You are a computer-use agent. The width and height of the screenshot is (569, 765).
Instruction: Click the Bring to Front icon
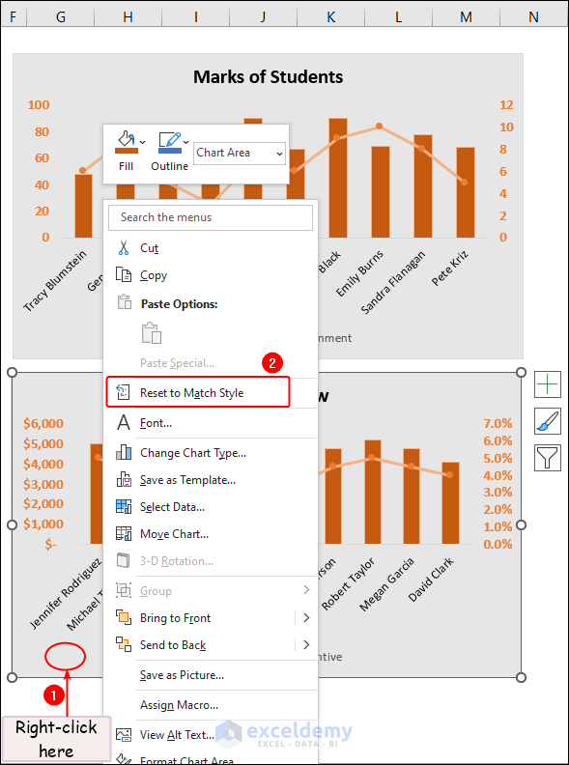coord(124,617)
